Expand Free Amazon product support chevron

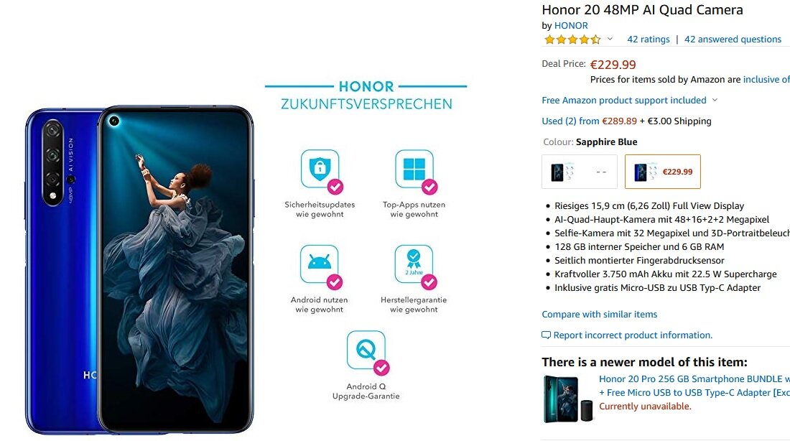pyautogui.click(x=715, y=101)
